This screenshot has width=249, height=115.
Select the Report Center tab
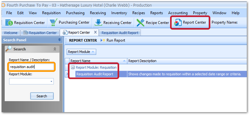tap(79, 32)
